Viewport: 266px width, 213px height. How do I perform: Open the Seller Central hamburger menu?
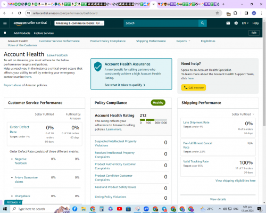(x=5, y=23)
